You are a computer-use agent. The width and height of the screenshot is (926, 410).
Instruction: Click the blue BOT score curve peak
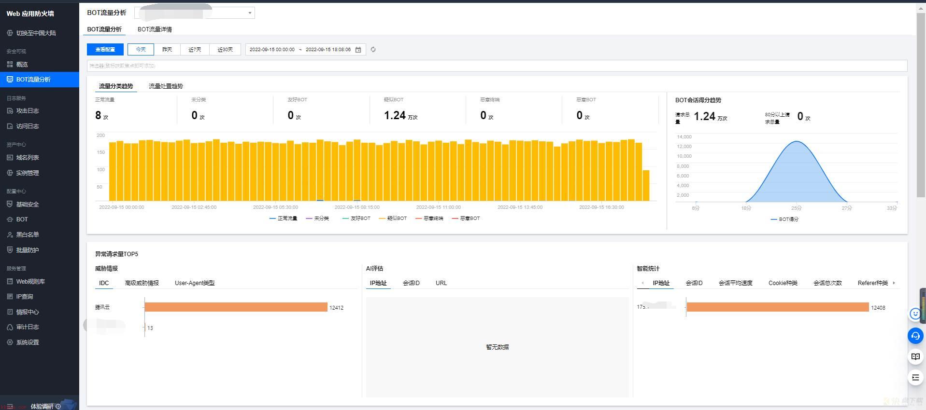pyautogui.click(x=797, y=141)
